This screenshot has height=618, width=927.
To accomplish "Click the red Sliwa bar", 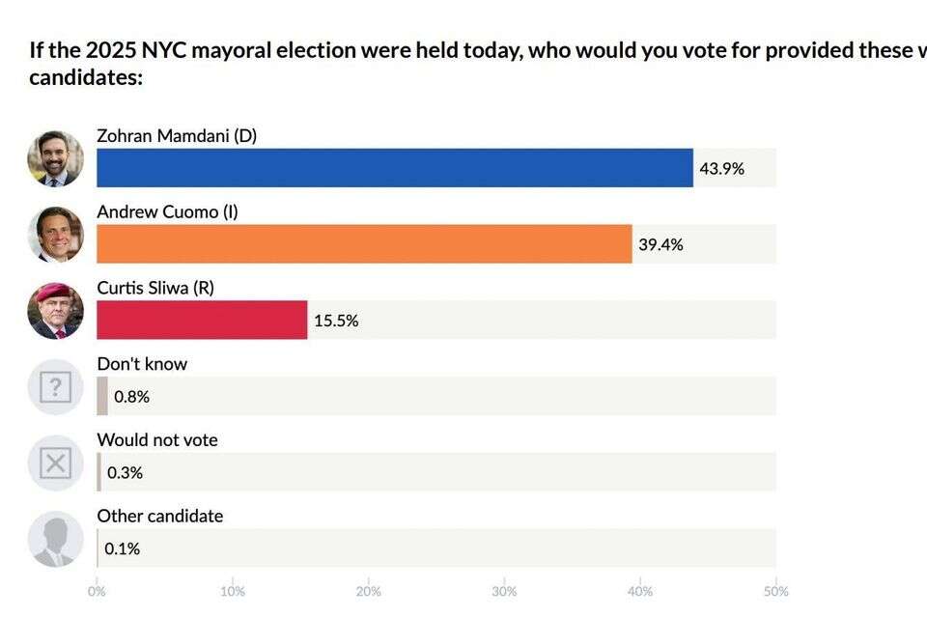I will [202, 321].
